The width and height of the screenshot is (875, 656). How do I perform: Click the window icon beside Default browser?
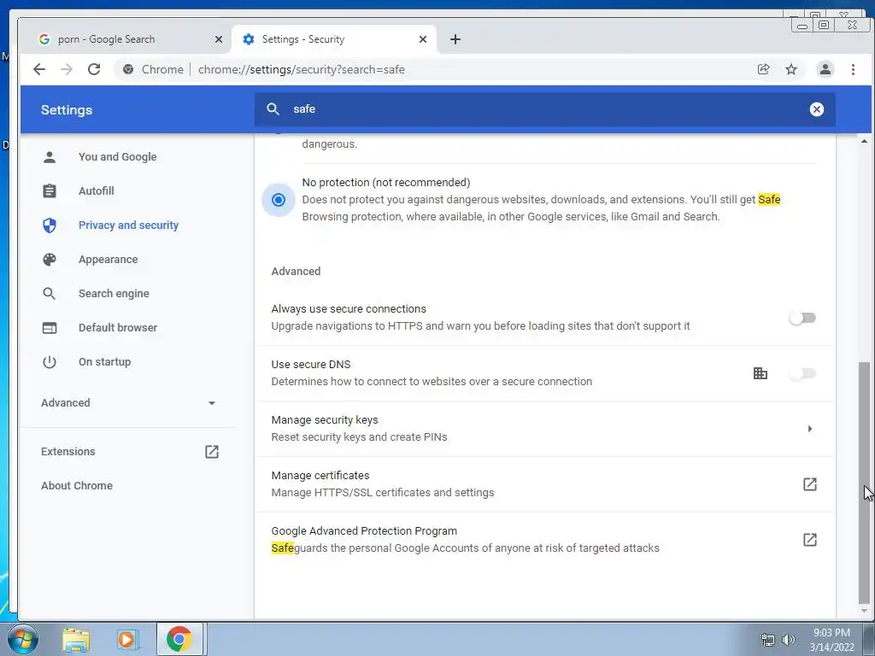50,327
